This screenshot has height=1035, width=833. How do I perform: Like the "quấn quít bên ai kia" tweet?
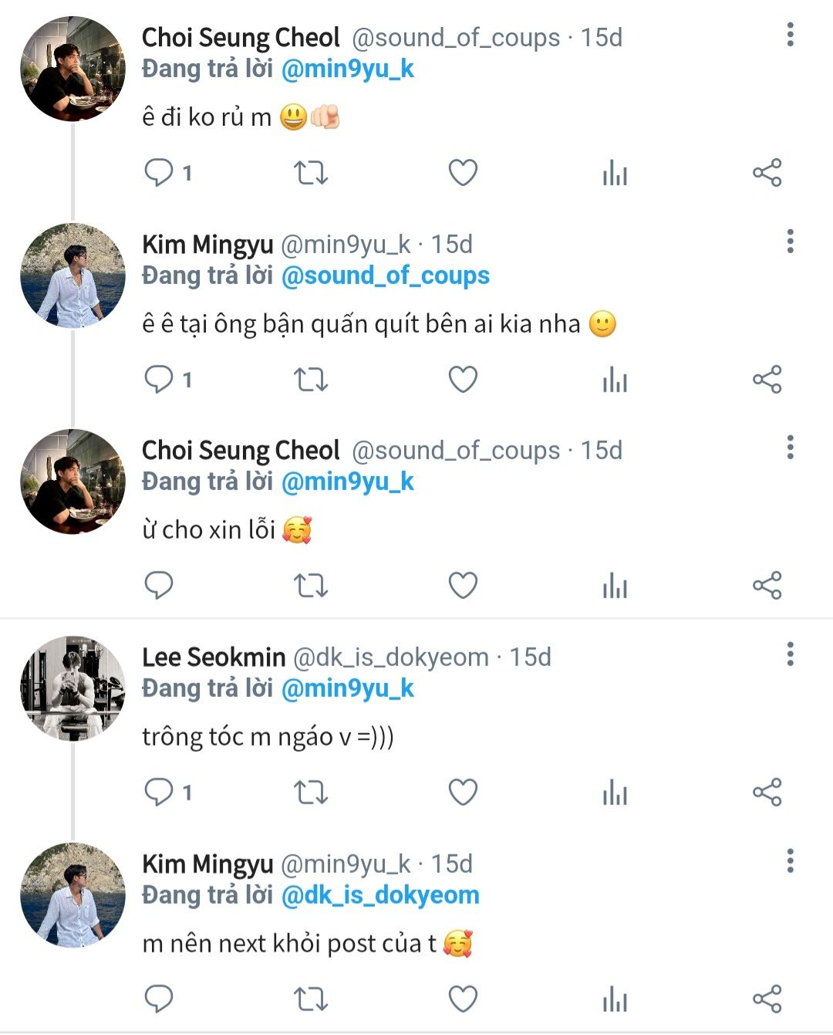tap(463, 380)
